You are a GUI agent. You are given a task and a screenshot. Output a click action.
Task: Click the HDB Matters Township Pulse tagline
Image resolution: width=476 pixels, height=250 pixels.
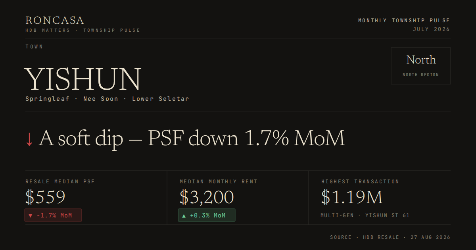point(83,30)
